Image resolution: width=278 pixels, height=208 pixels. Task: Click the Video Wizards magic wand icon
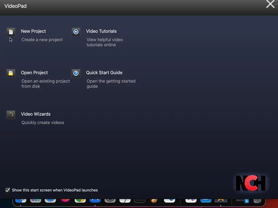(11, 115)
